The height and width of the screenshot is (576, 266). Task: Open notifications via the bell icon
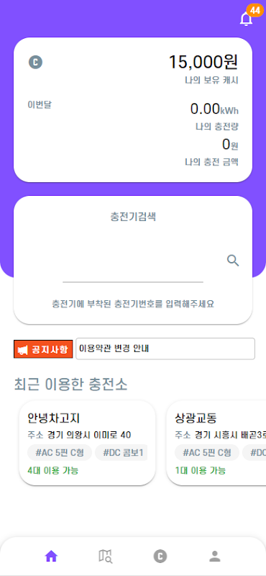[x=246, y=19]
